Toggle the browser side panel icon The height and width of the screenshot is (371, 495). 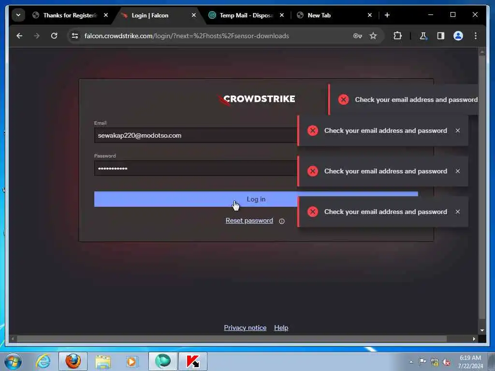click(441, 36)
